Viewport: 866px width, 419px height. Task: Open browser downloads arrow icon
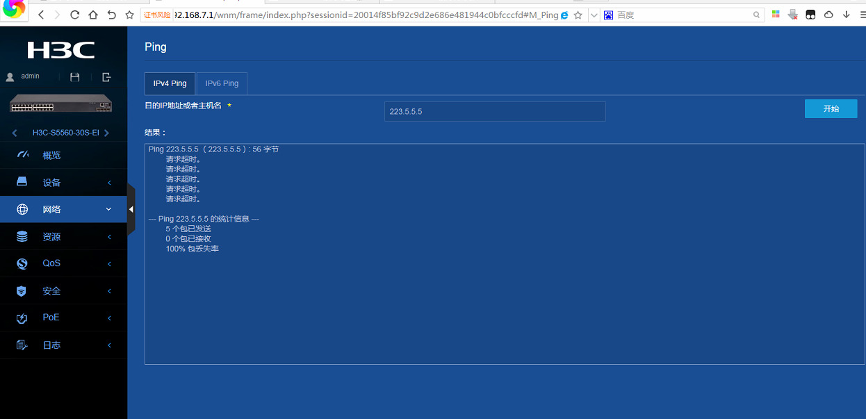846,15
